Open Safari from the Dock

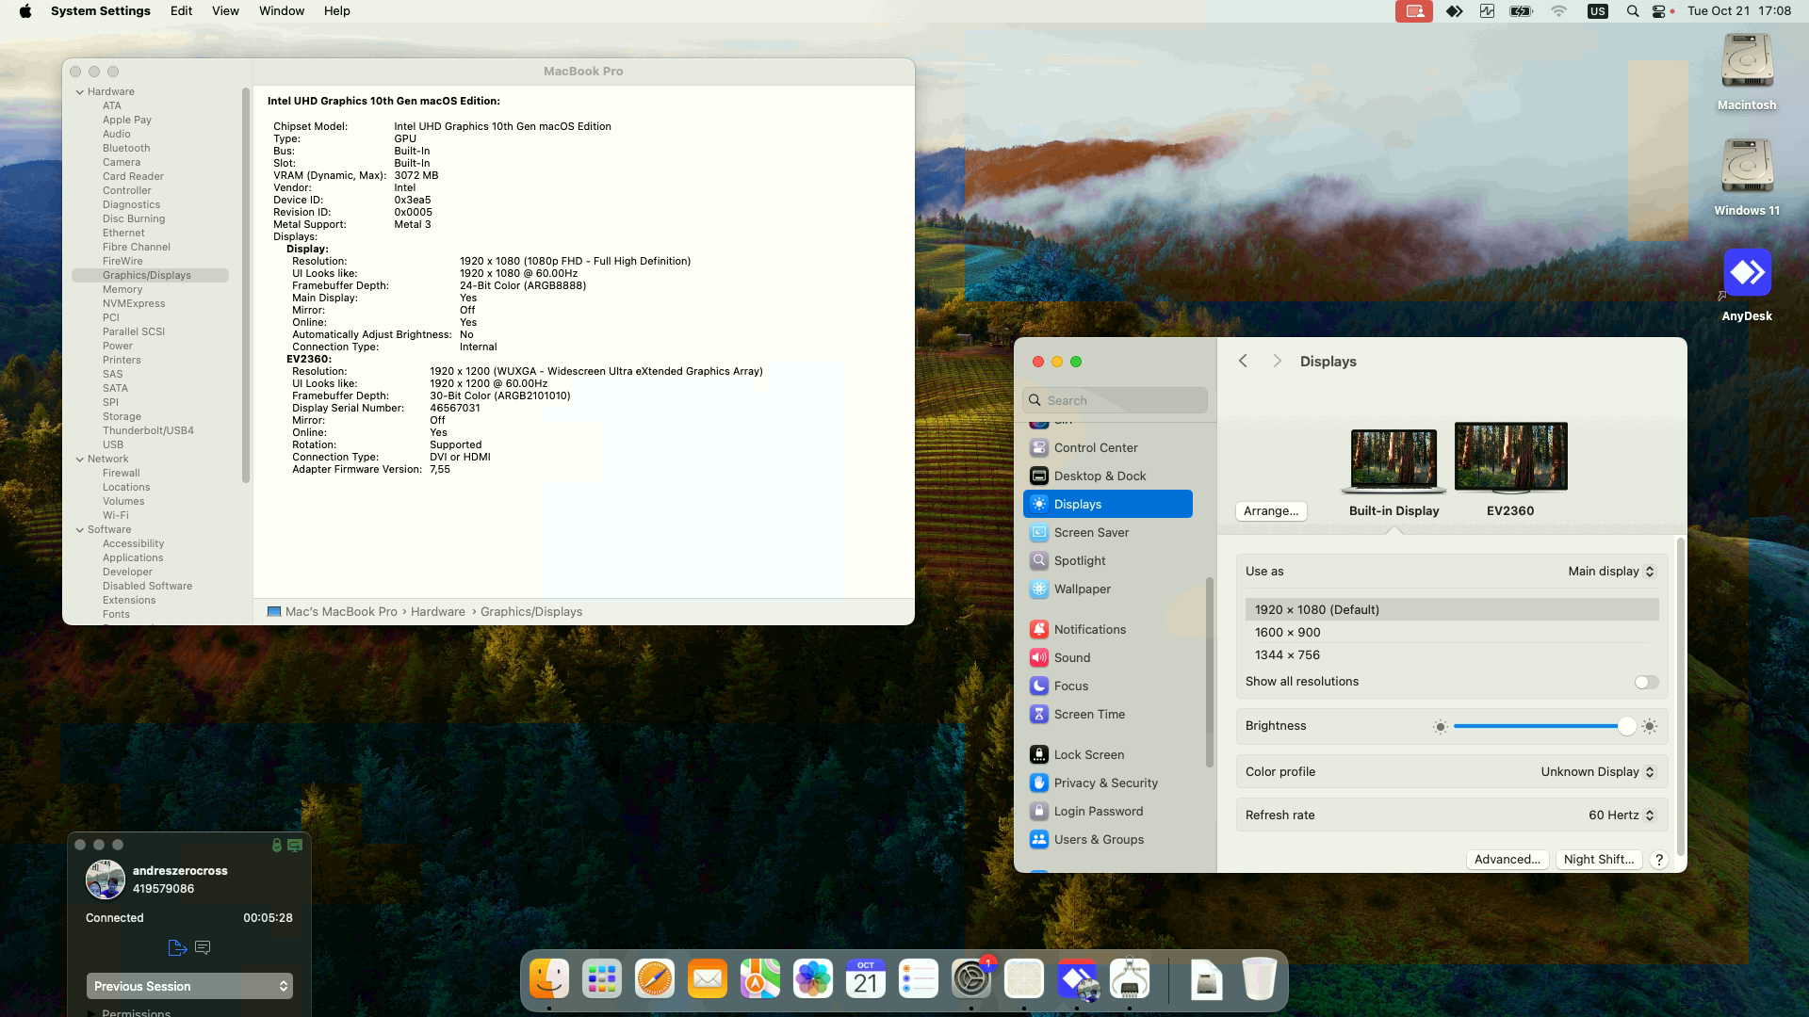[x=654, y=979]
